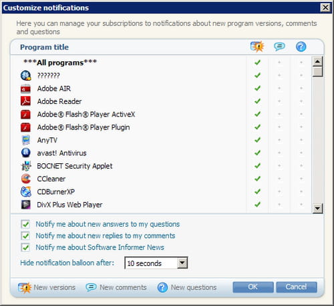Click Cancel to discard changes
The image size is (334, 306).
pos(297,287)
